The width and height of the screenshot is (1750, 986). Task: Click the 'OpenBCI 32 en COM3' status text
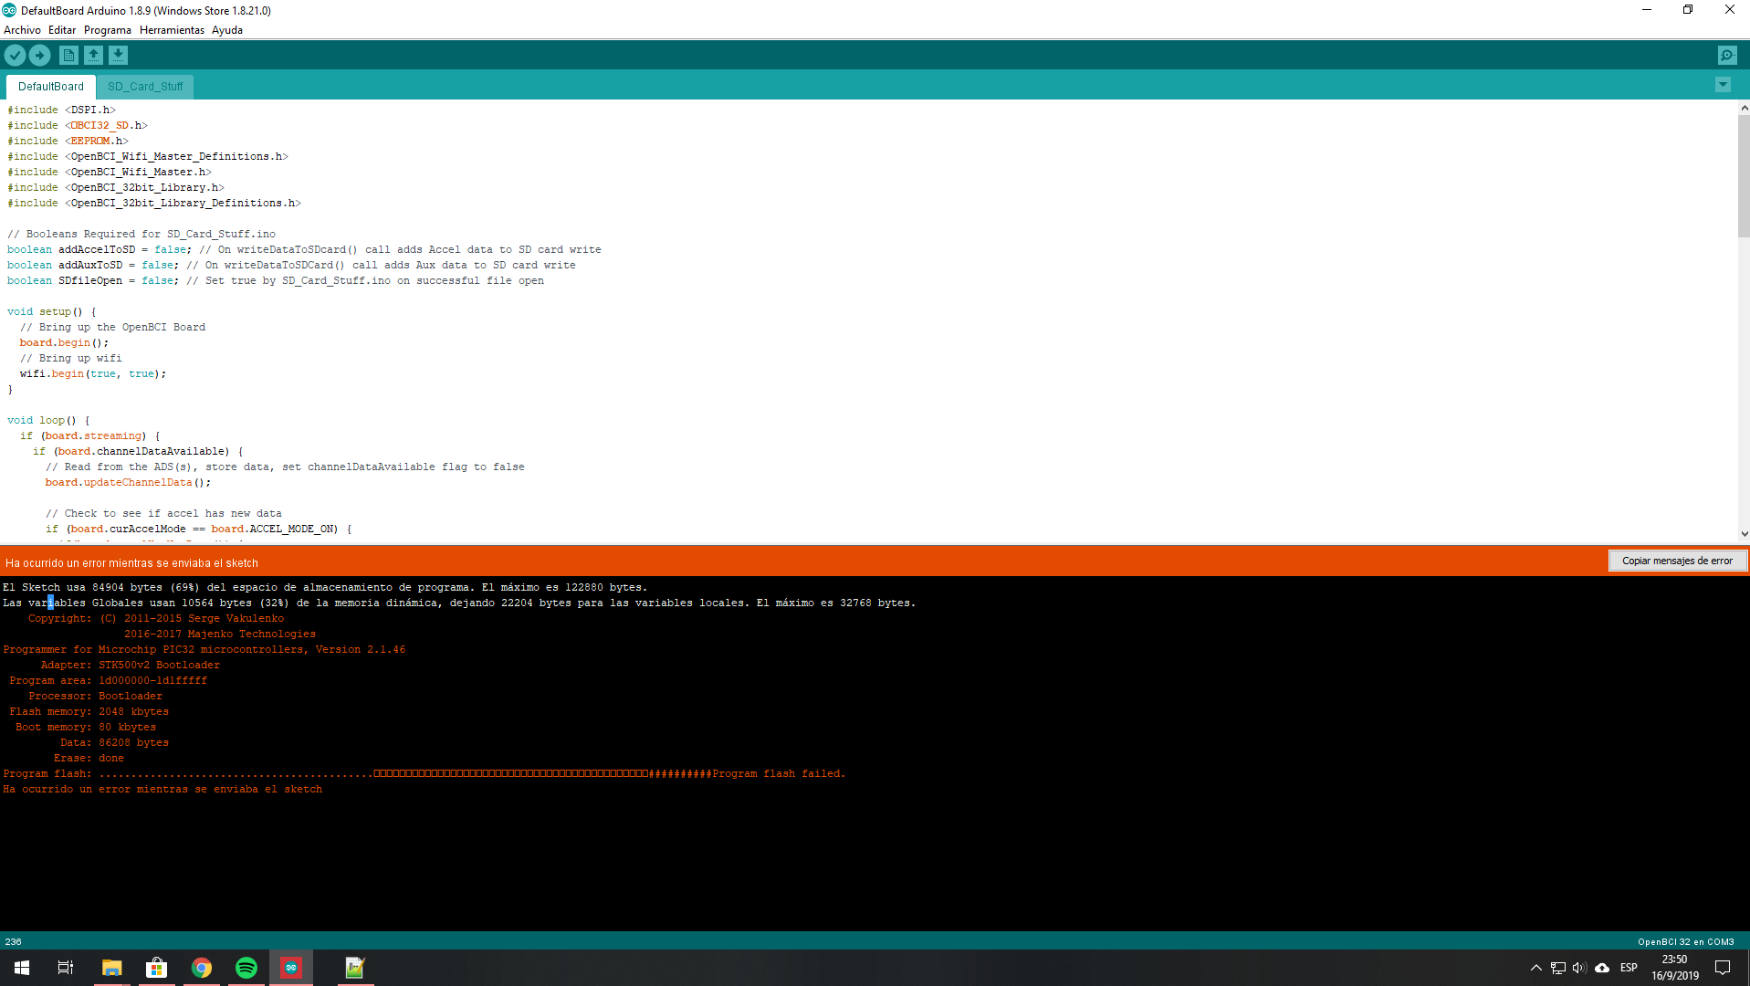tap(1685, 941)
